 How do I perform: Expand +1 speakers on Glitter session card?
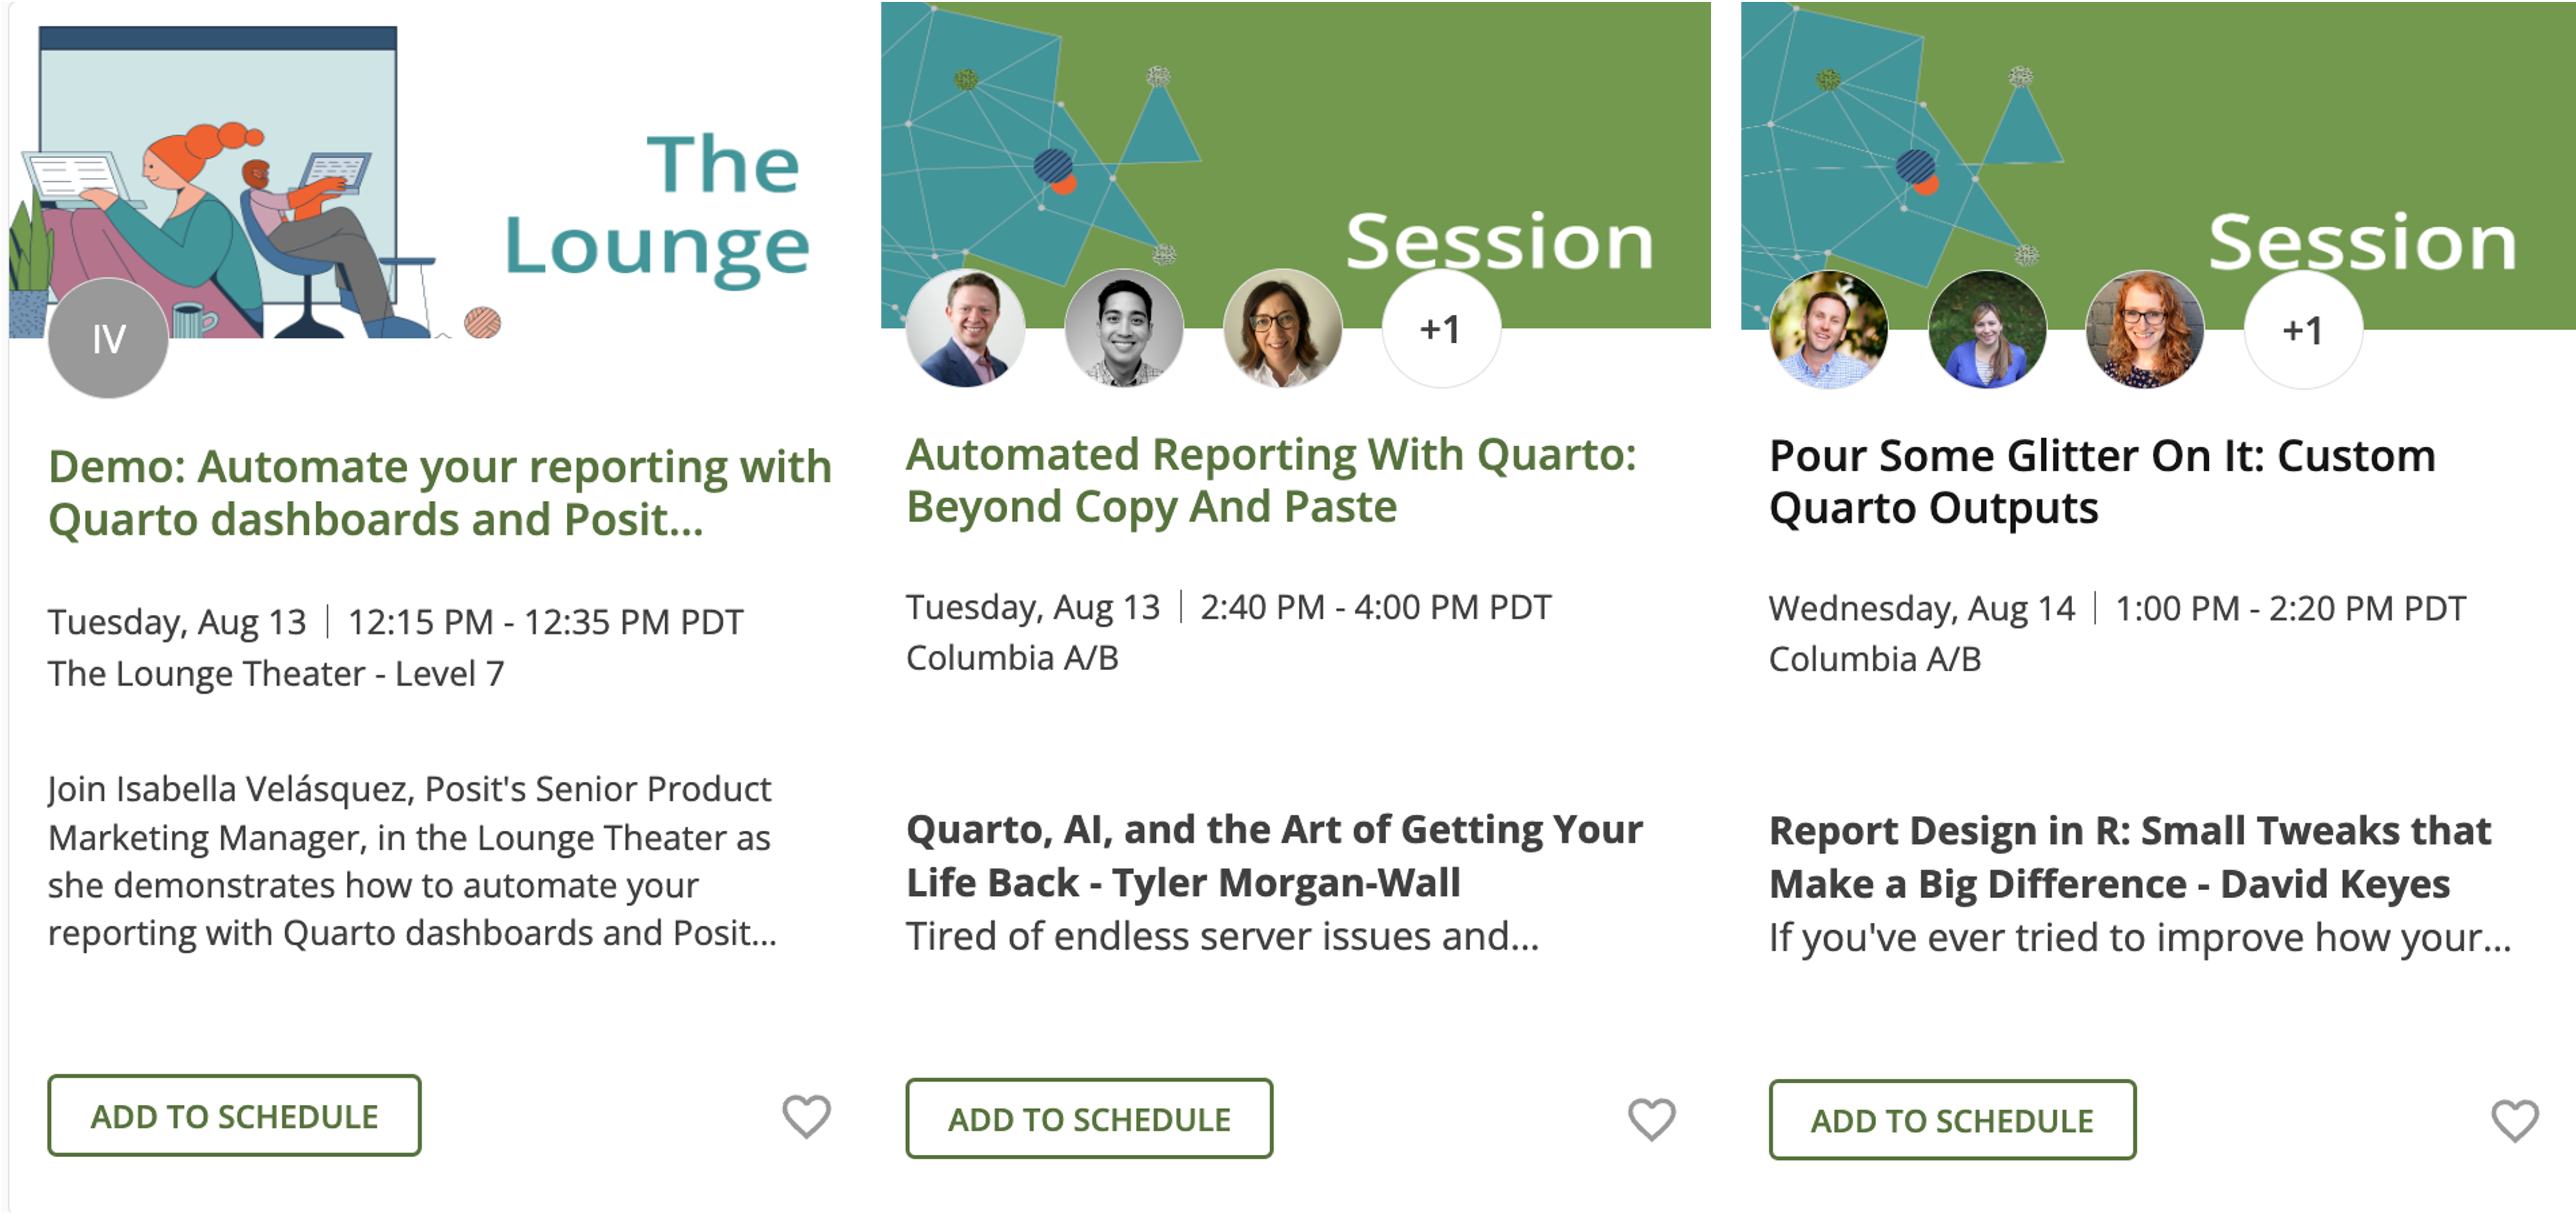(x=2303, y=329)
